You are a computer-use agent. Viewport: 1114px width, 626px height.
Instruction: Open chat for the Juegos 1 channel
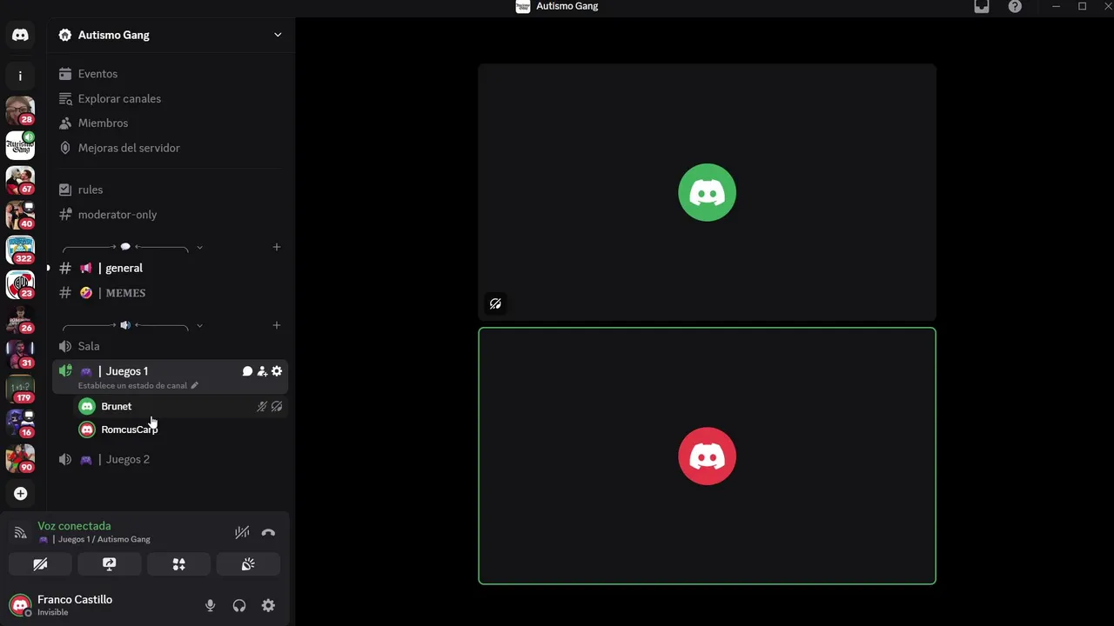pyautogui.click(x=247, y=371)
